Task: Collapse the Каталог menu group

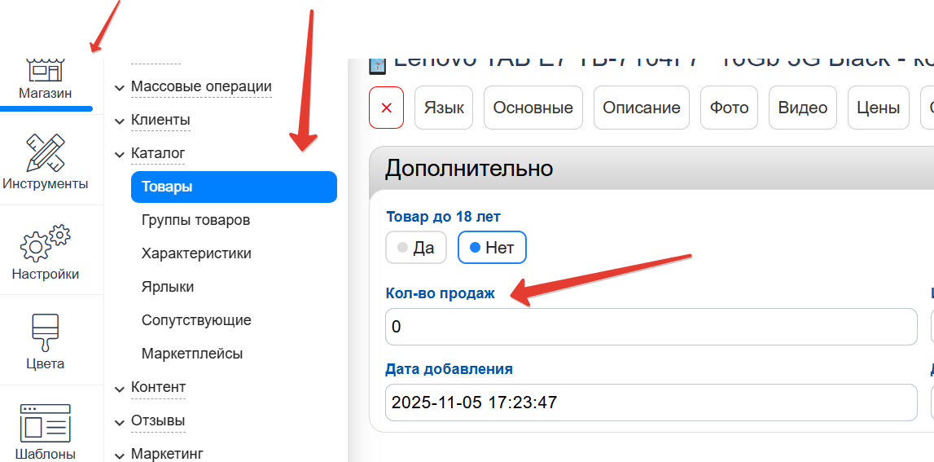Action: [158, 153]
